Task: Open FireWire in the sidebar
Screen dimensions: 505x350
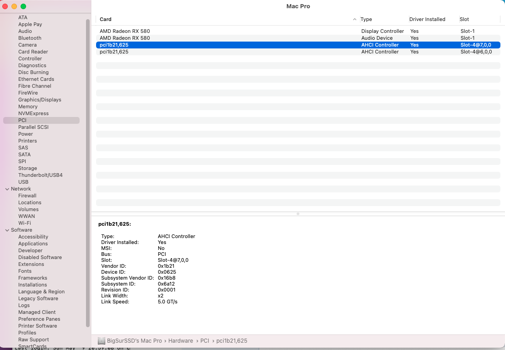Action: tap(28, 93)
